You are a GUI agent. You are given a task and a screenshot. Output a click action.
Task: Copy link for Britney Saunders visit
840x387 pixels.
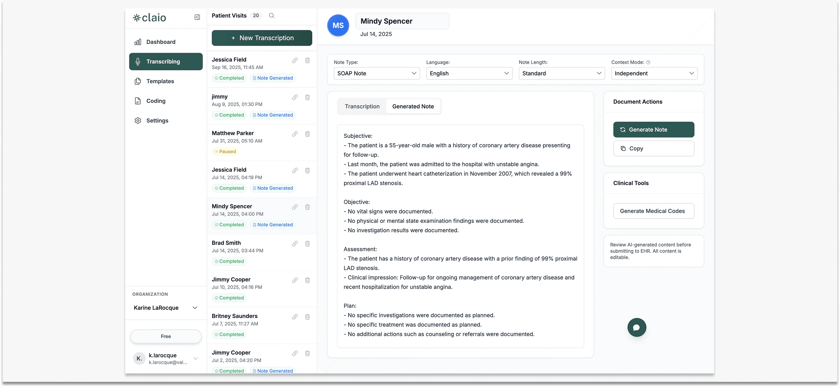point(295,317)
